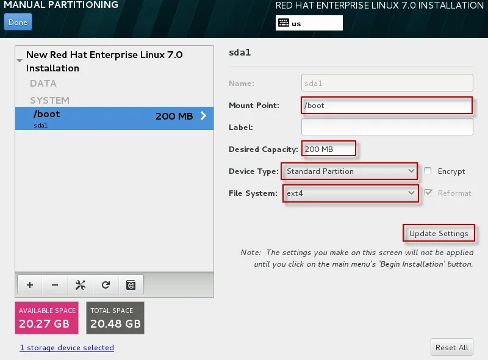
Task: Open the Device Type dropdown
Action: (350, 171)
